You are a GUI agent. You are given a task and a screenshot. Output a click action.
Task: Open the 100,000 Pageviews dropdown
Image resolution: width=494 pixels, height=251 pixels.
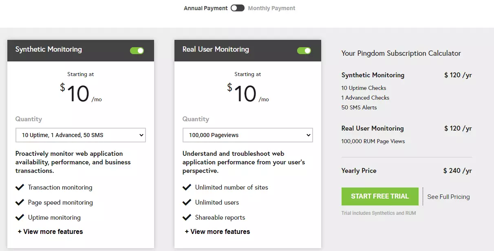(x=248, y=135)
